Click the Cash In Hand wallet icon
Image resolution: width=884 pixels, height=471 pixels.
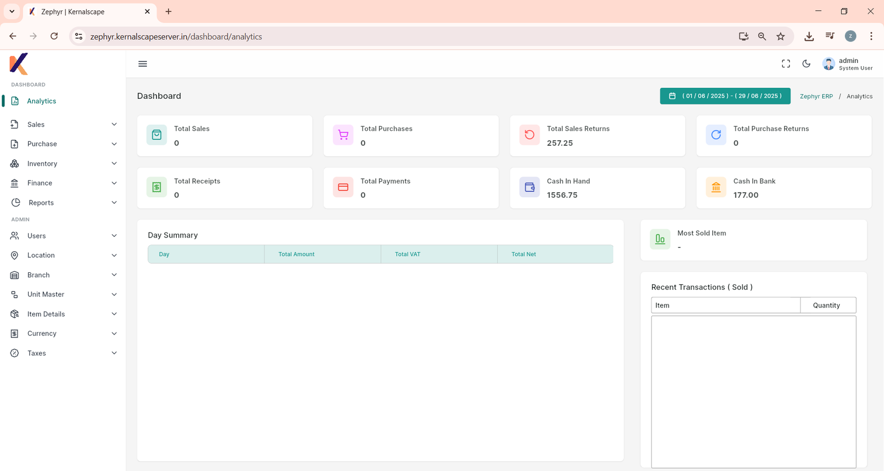529,187
